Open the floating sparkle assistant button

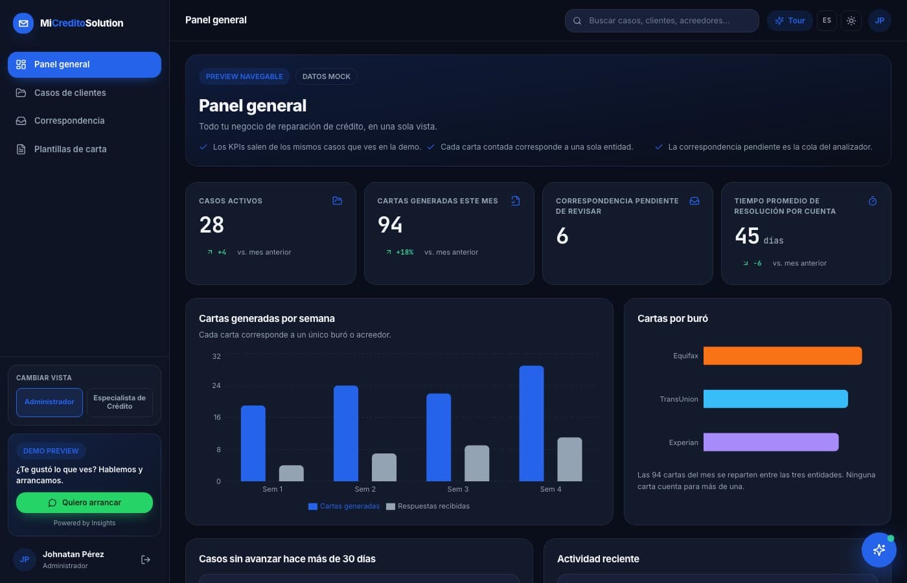tap(879, 550)
